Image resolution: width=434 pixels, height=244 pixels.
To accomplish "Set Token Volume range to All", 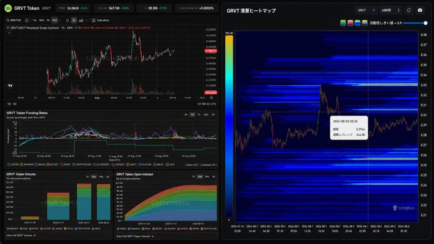I will 108,176.
